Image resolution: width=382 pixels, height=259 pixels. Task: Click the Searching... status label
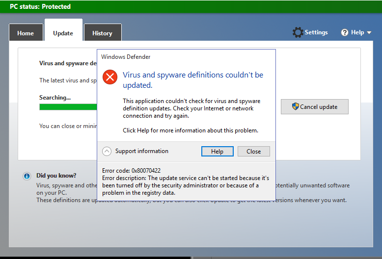pos(55,98)
